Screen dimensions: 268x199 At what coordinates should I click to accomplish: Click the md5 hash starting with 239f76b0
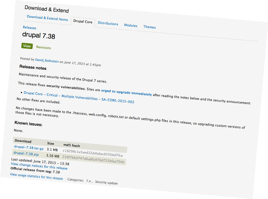coord(93,159)
